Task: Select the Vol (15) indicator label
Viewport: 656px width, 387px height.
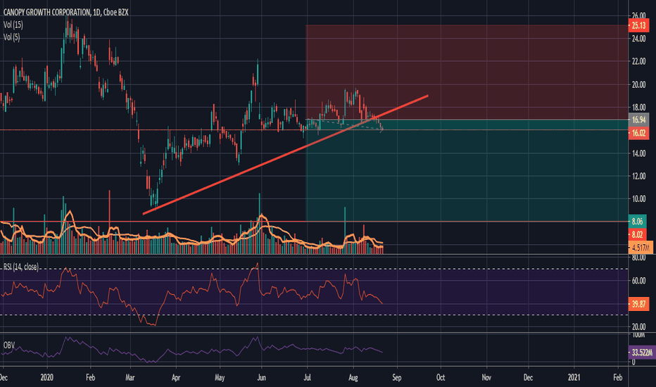Action: pyautogui.click(x=13, y=25)
